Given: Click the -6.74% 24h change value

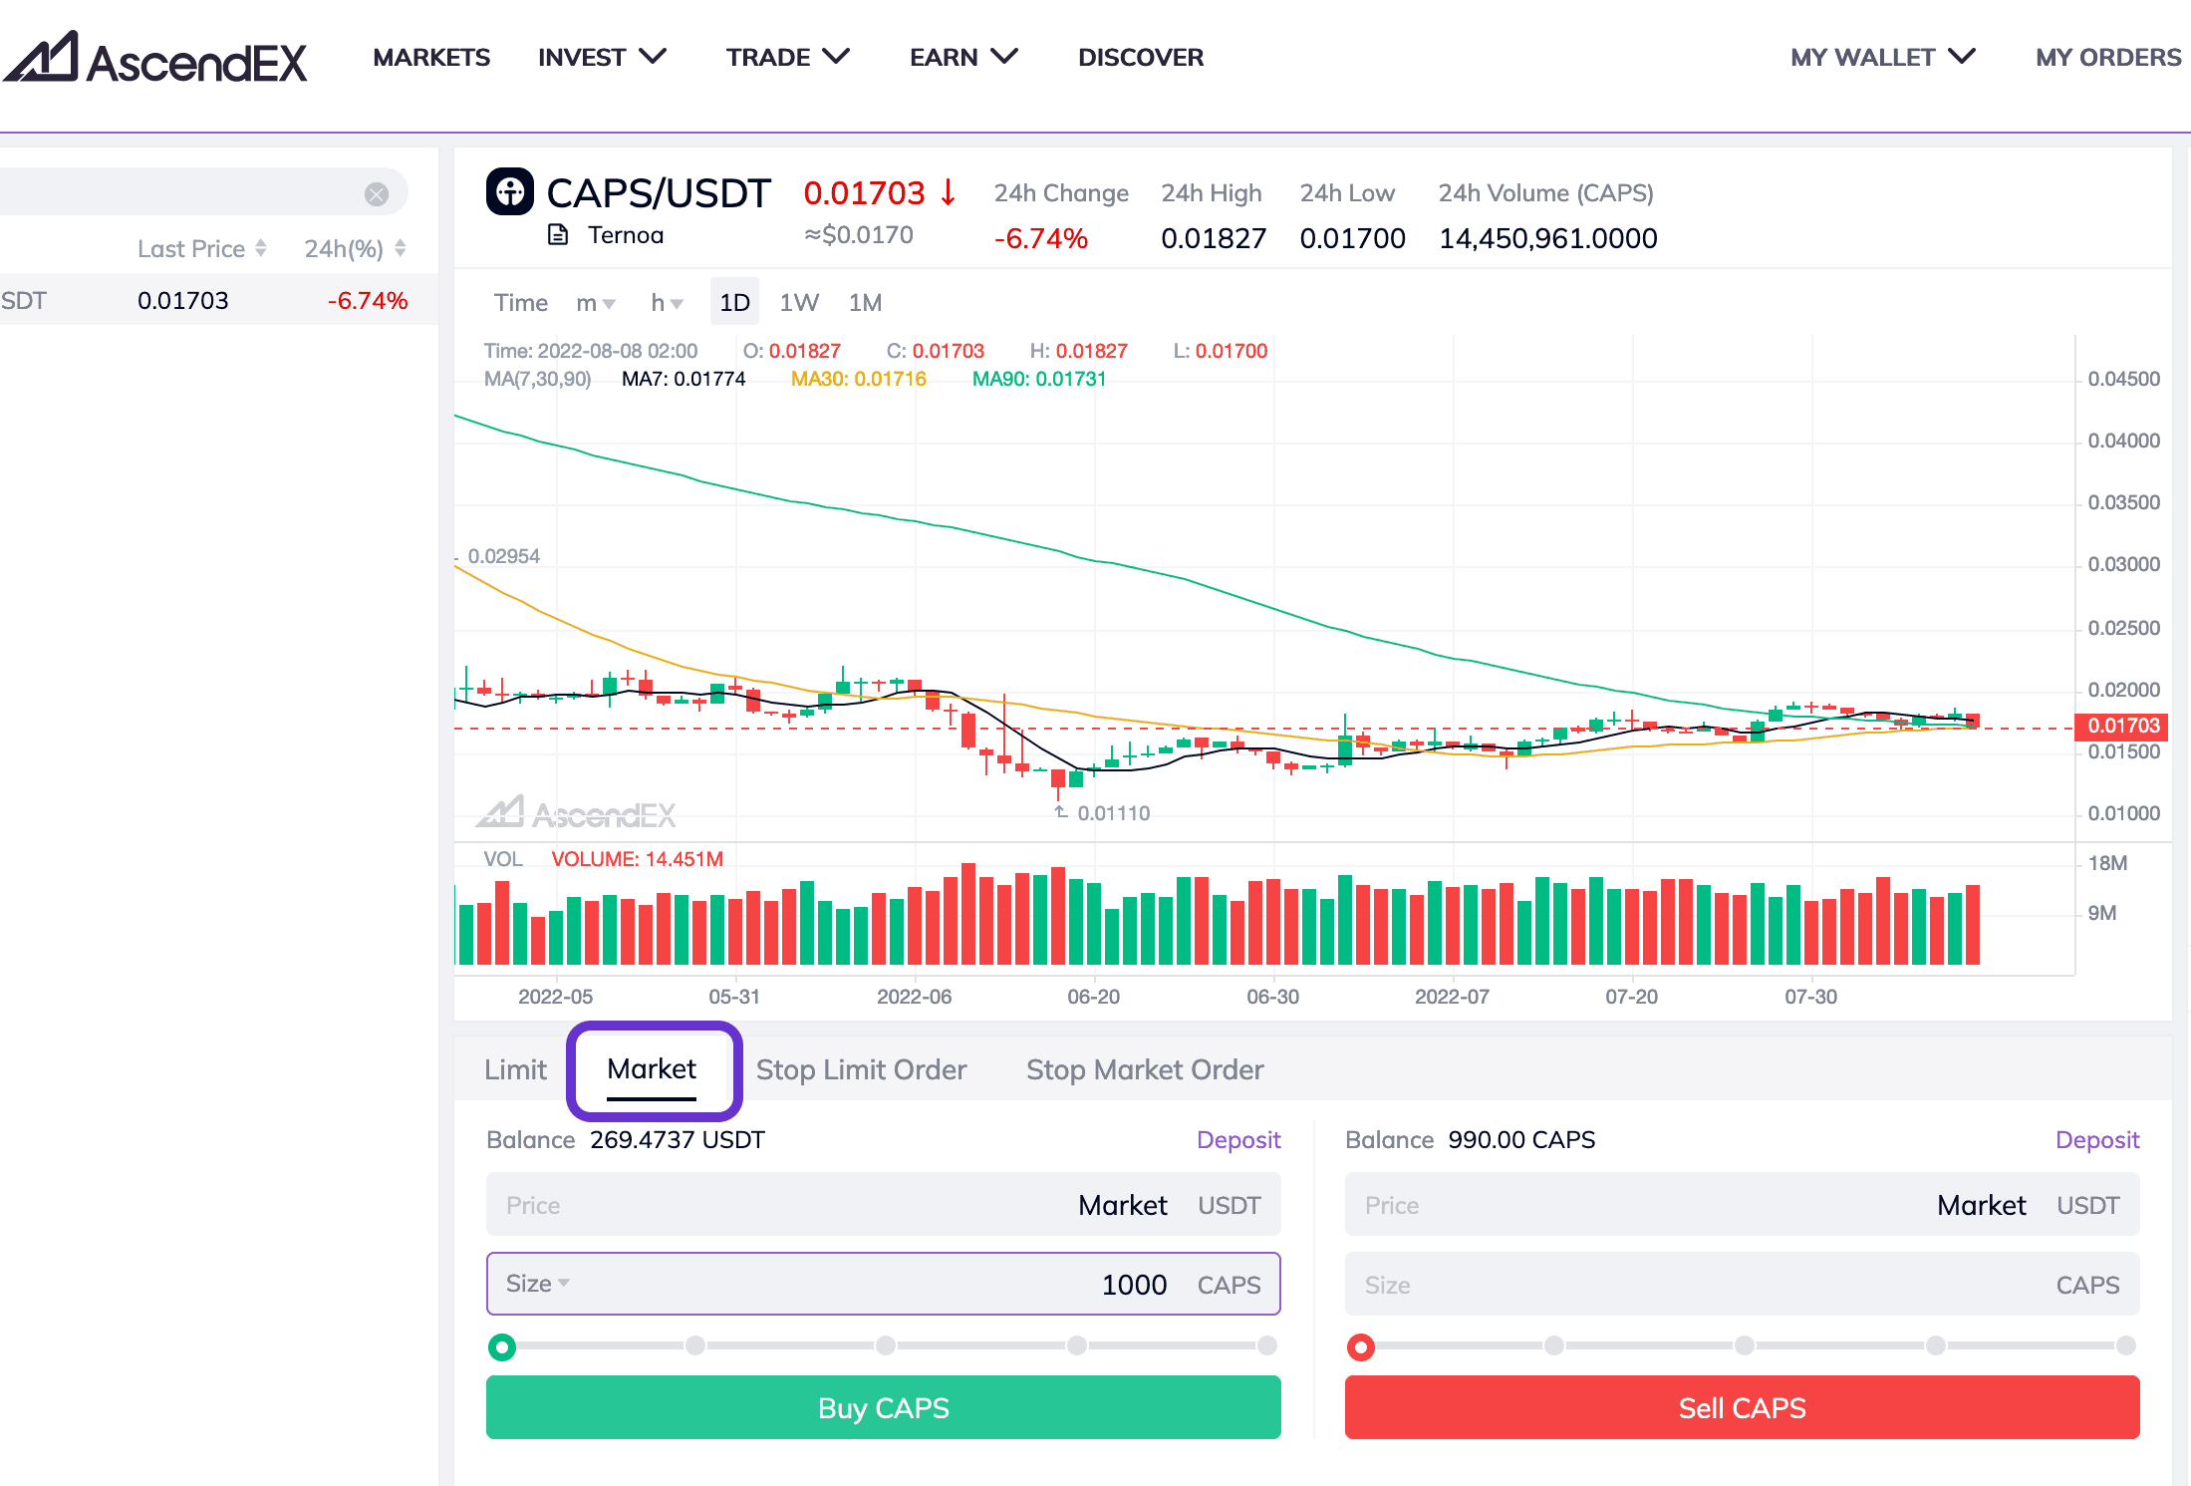Looking at the screenshot, I should coord(1041,238).
